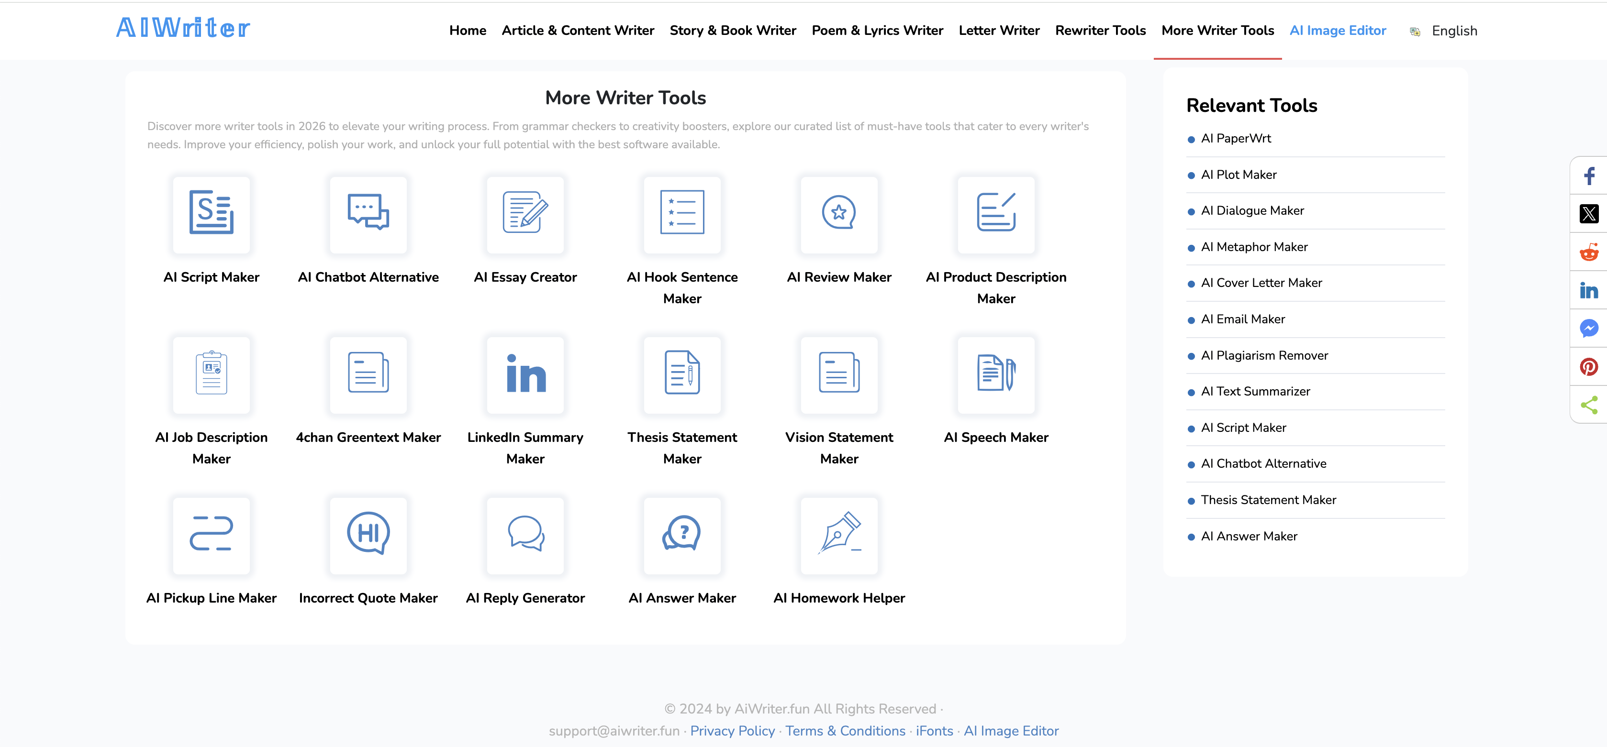Open the Pinterest sharing icon
This screenshot has height=747, width=1607.
[1589, 367]
